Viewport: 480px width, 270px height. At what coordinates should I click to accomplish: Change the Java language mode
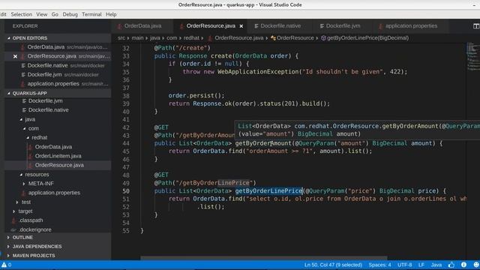point(436,265)
